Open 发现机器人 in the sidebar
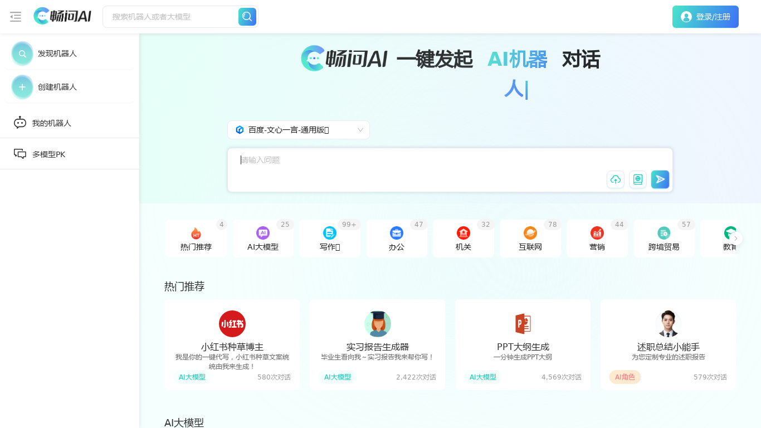 69,53
